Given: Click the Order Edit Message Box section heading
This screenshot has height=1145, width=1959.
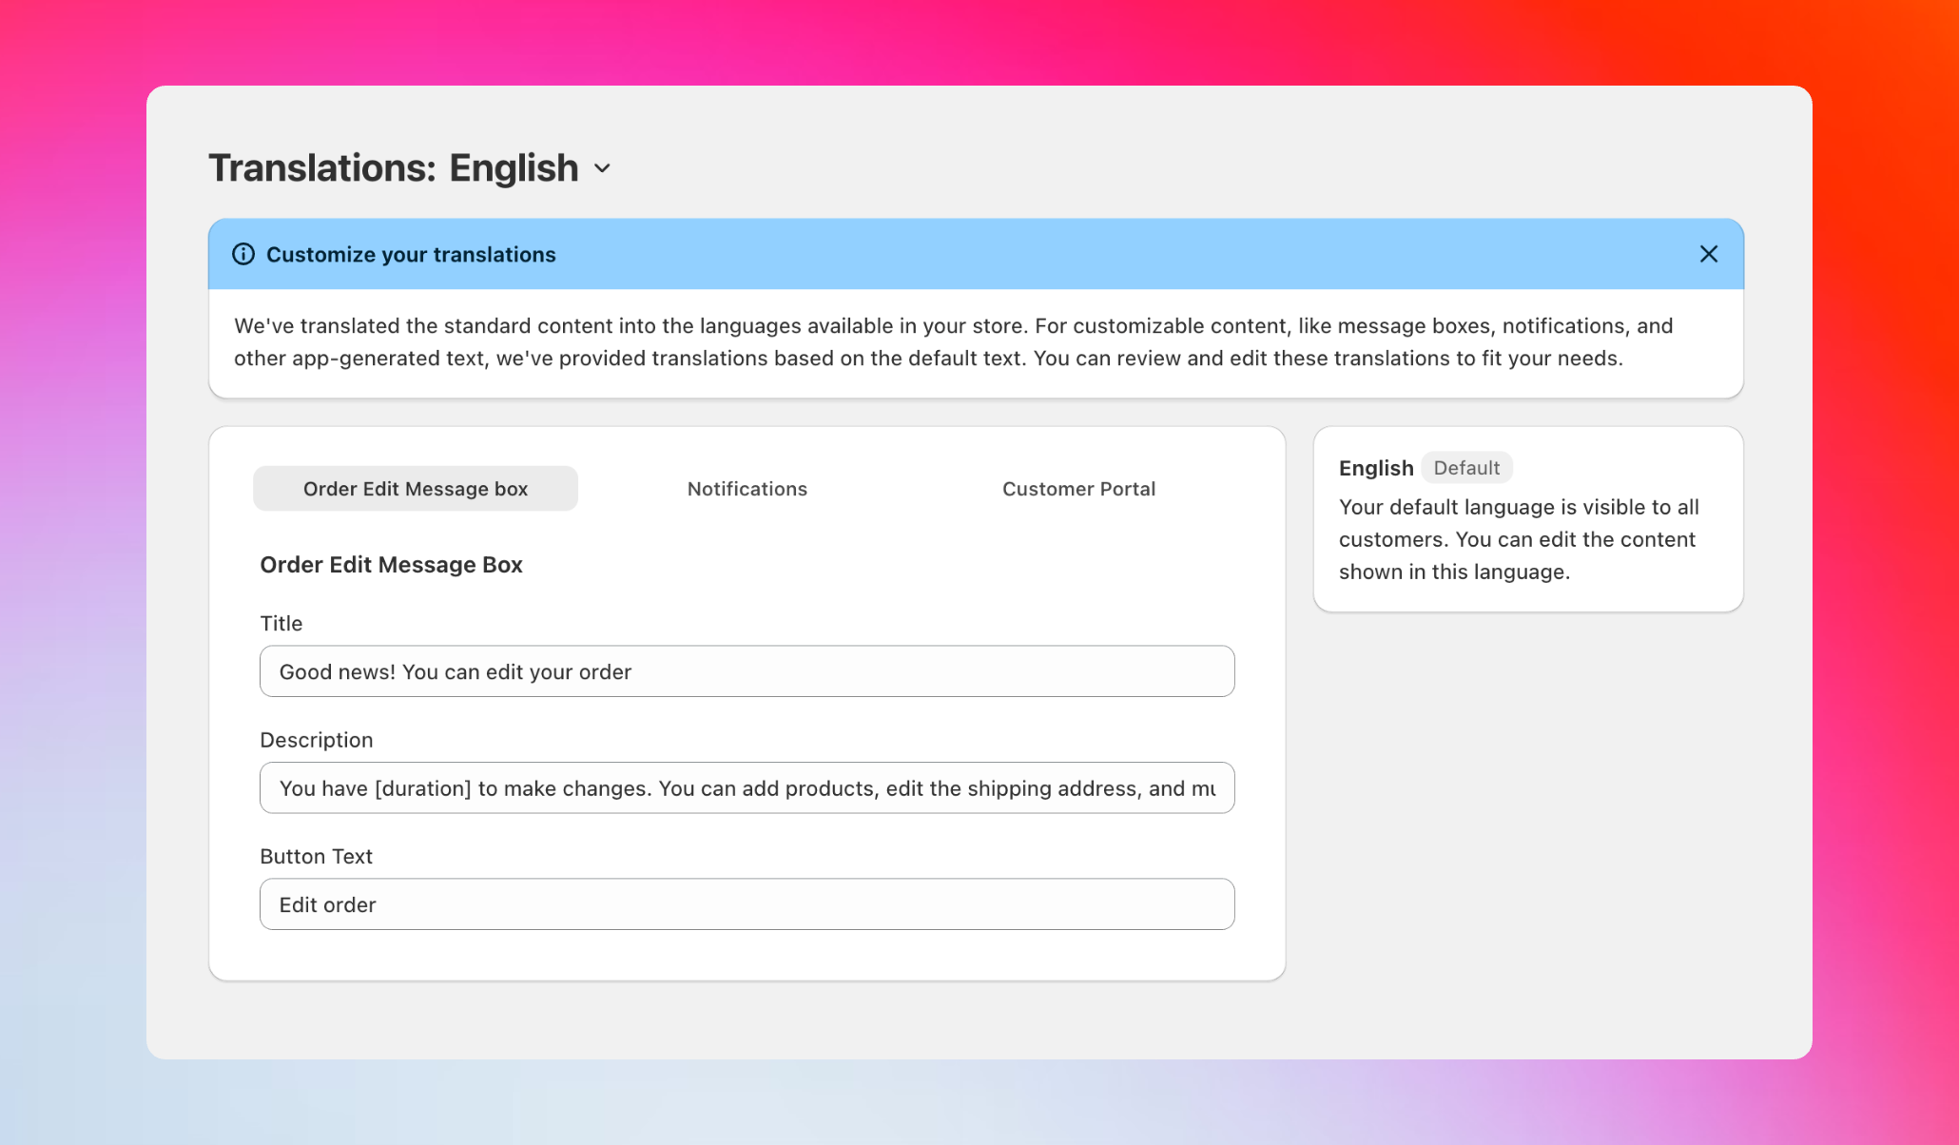Looking at the screenshot, I should pyautogui.click(x=391, y=564).
